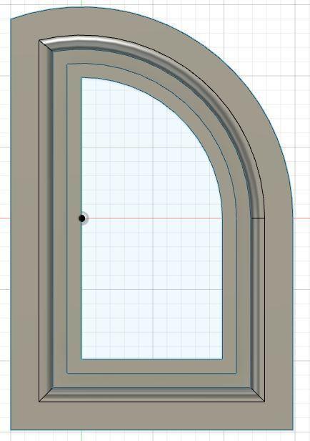This screenshot has width=310, height=441.
Task: Click the vertical rounded bead on the right side
Action: (258, 306)
